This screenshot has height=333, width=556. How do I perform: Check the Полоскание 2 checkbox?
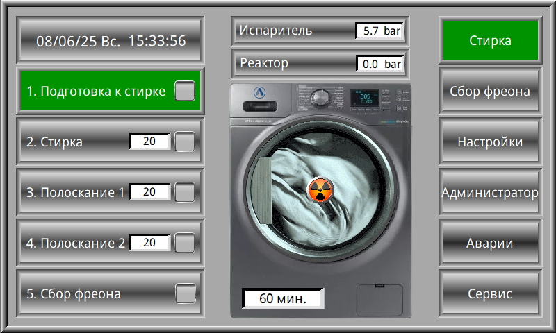(x=185, y=243)
